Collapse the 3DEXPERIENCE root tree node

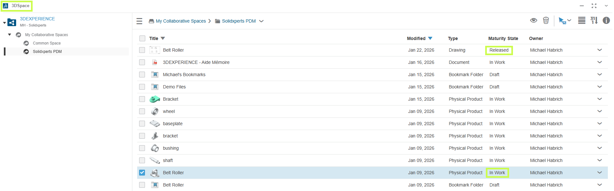[x=4, y=23]
